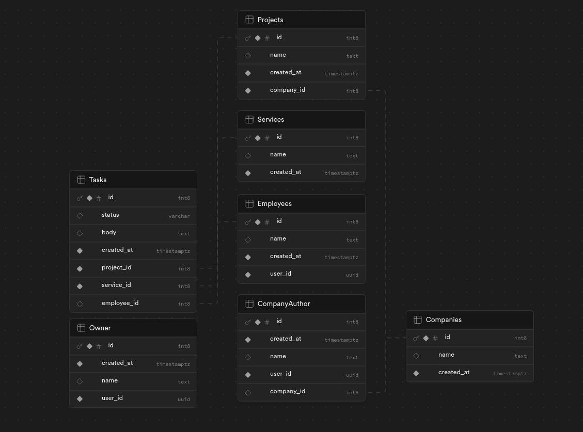This screenshot has width=583, height=432.
Task: Click created_at column in Services table
Action: pos(302,172)
